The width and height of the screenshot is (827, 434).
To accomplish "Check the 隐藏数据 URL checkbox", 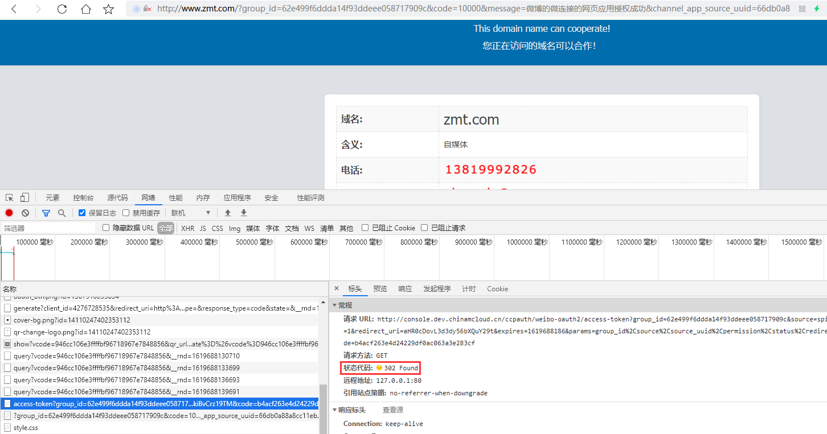I will click(106, 228).
